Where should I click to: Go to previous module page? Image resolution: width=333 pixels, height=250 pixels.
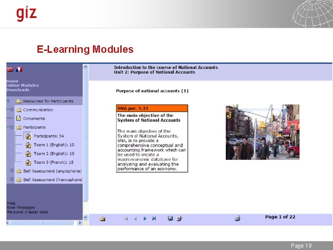pos(135,219)
